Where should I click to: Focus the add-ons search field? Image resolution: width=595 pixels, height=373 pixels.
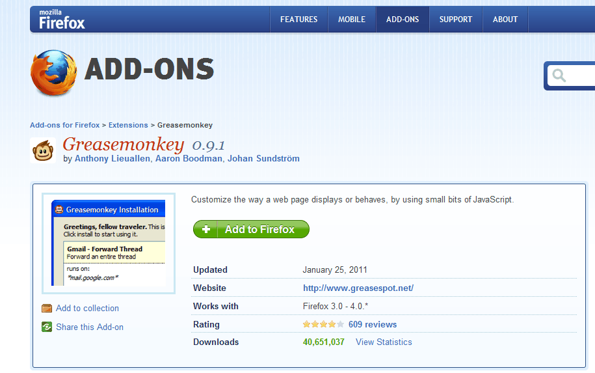[x=571, y=76]
